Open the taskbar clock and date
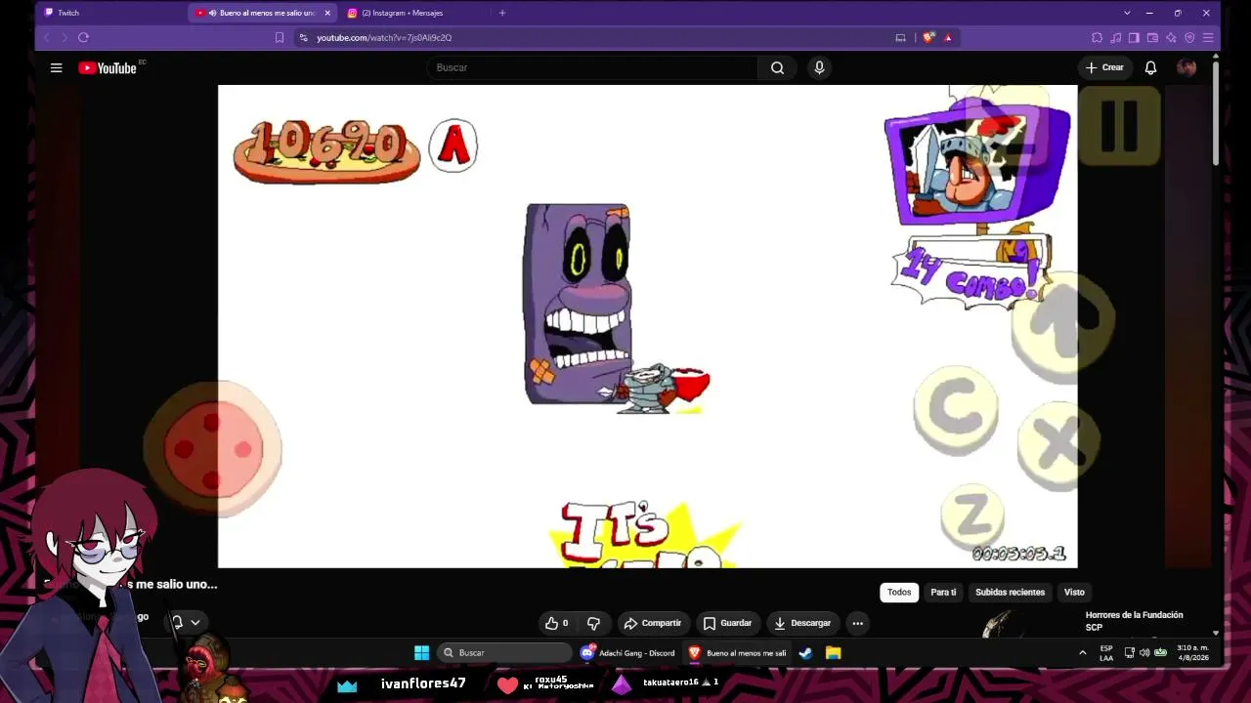The width and height of the screenshot is (1251, 703). coord(1192,652)
